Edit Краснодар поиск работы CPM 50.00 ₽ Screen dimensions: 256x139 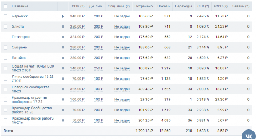(x=78, y=120)
